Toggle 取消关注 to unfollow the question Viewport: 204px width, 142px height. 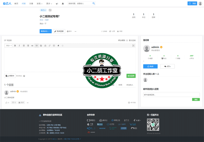pos(45,31)
